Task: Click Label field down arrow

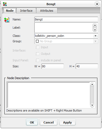Action: (95, 30)
